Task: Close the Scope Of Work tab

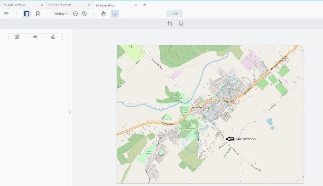Action: pyautogui.click(x=89, y=5)
